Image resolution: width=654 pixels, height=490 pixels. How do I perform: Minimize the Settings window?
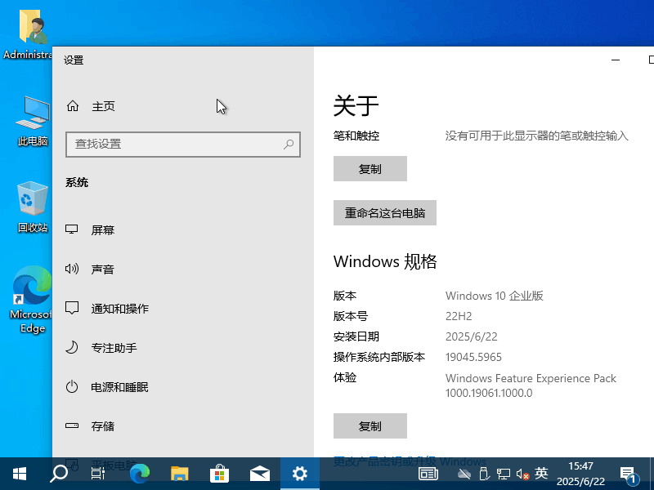[616, 60]
